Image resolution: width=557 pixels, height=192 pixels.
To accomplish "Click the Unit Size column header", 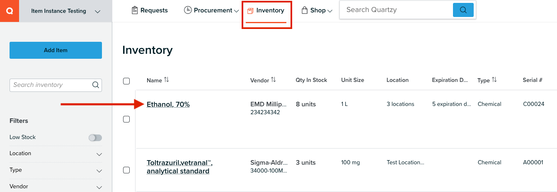I will click(353, 80).
